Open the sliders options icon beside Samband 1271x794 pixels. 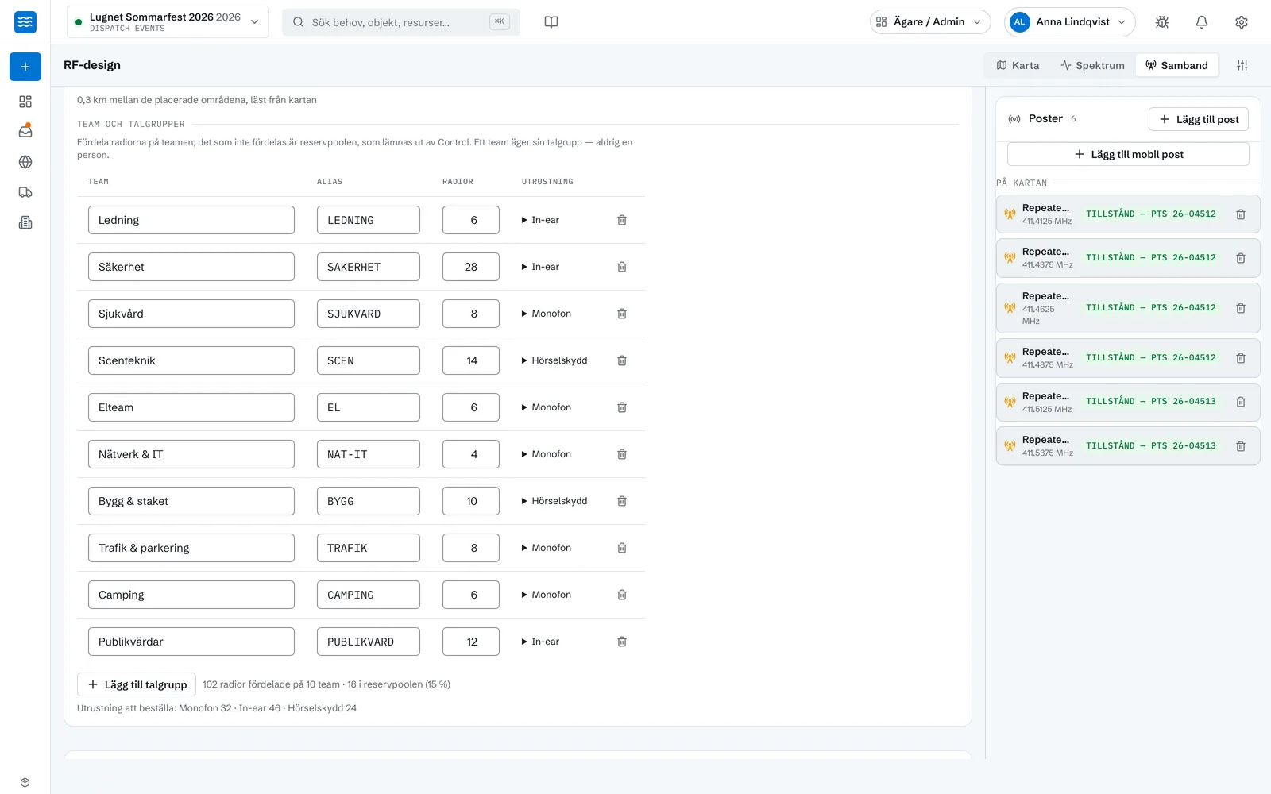1242,65
